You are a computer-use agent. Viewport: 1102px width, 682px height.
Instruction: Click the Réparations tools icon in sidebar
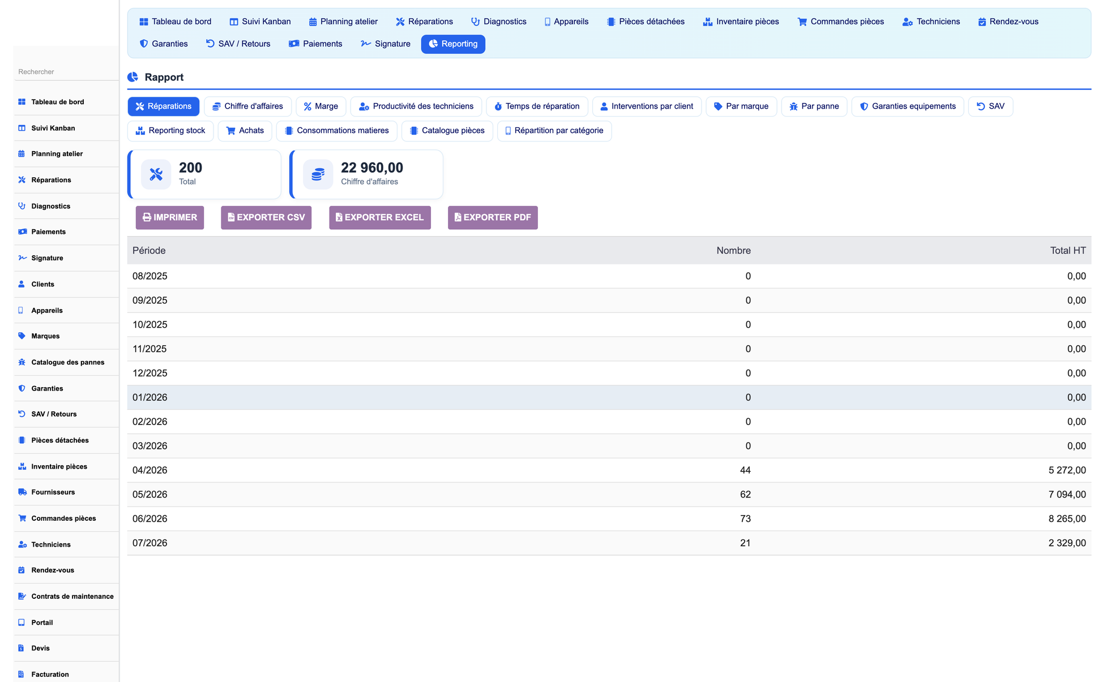tap(22, 180)
